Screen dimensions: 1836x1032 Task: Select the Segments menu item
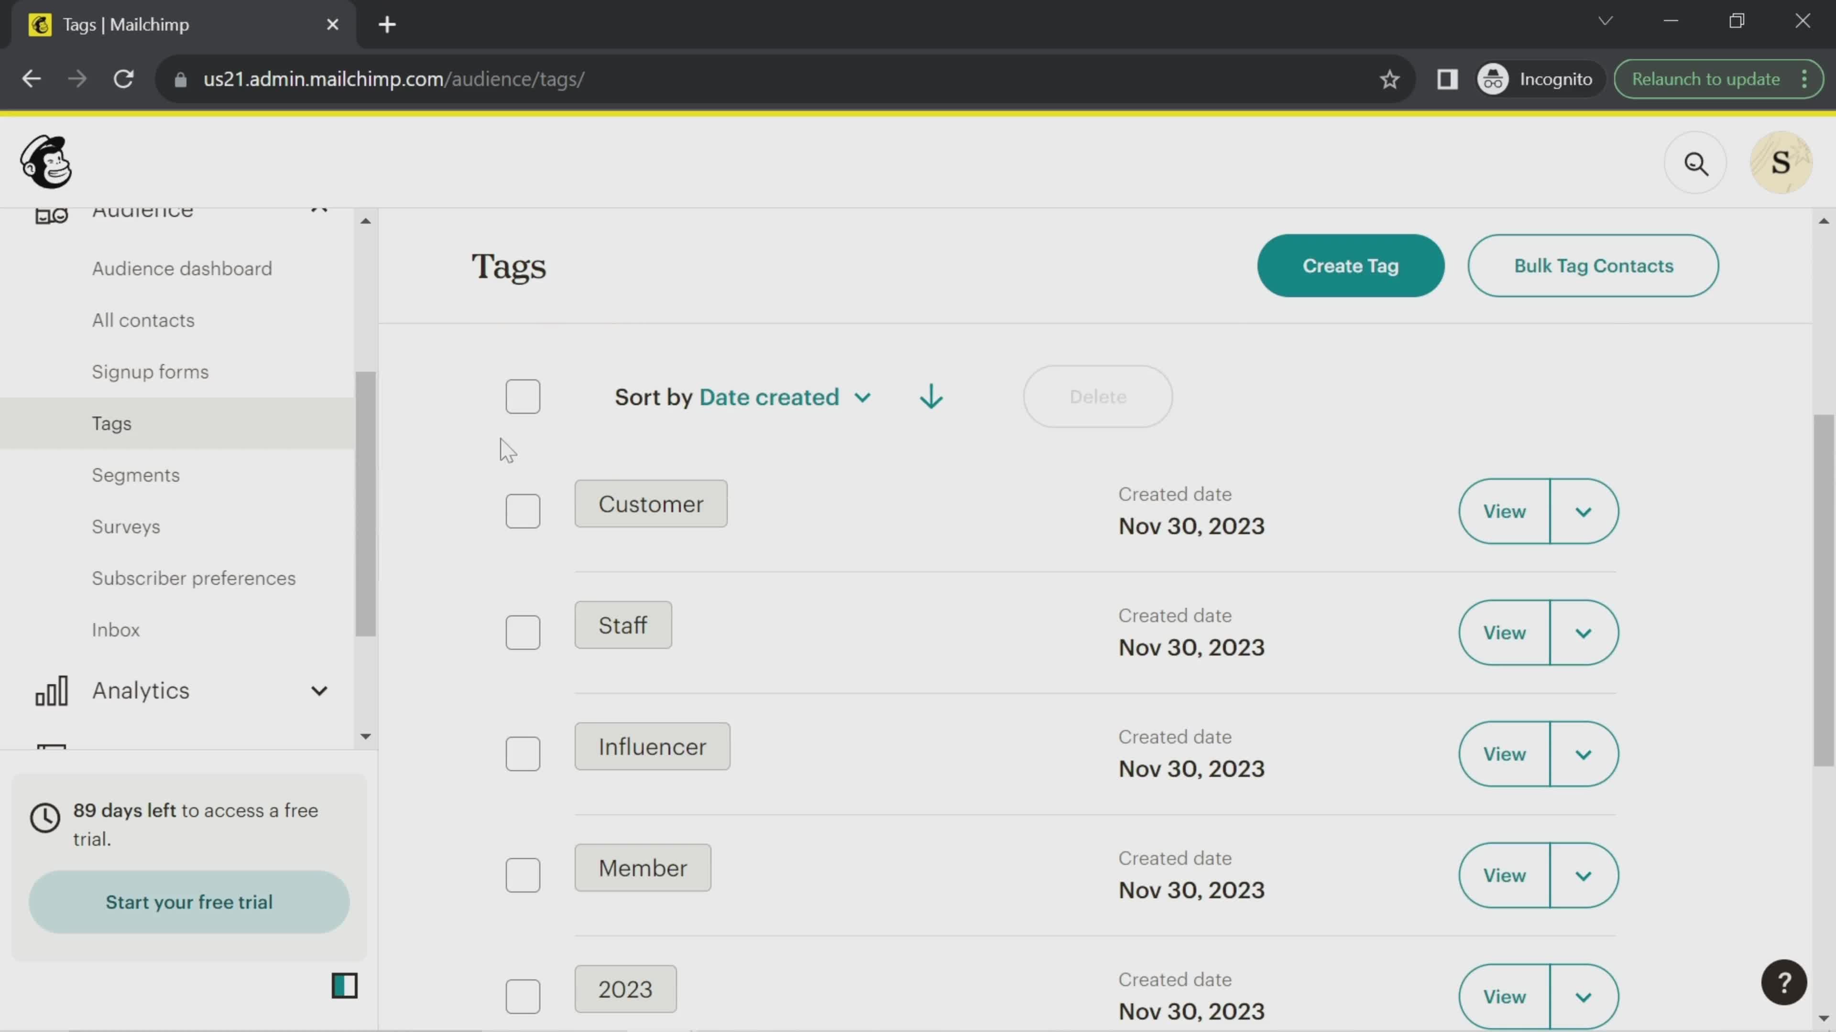pyautogui.click(x=135, y=475)
